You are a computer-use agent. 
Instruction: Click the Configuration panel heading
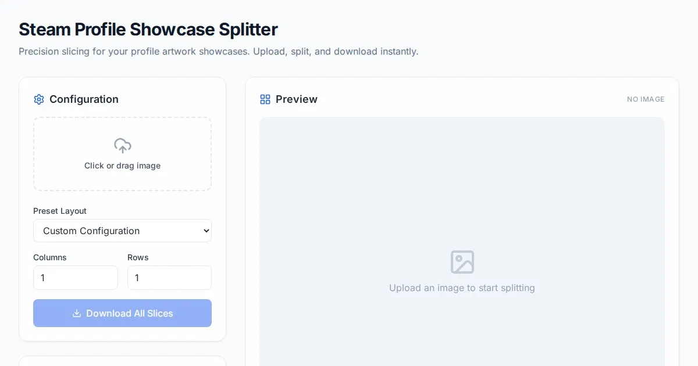84,99
